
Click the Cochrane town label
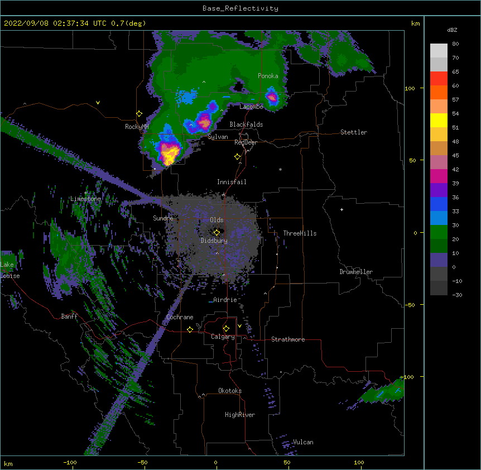coord(180,317)
